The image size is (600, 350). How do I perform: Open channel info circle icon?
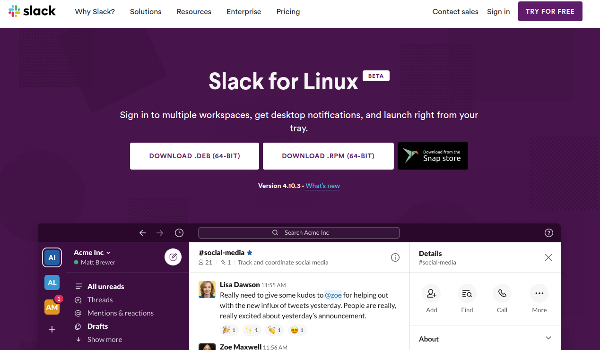coord(395,257)
